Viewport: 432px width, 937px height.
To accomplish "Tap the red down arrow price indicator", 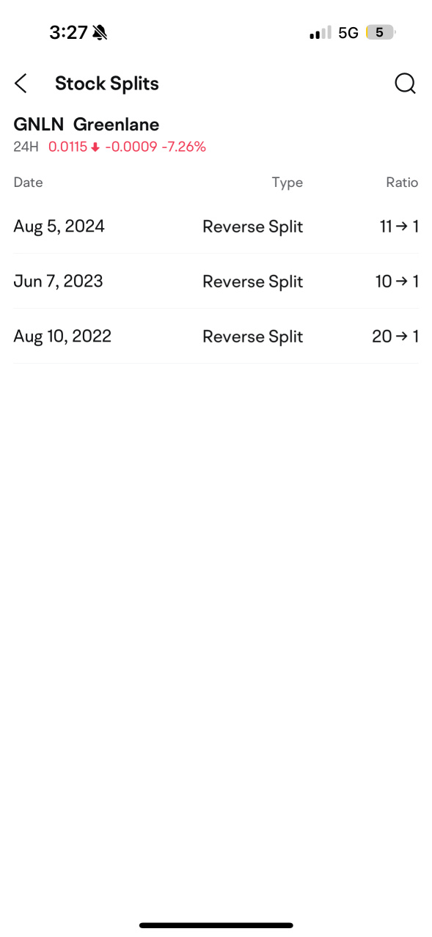I will click(x=95, y=147).
